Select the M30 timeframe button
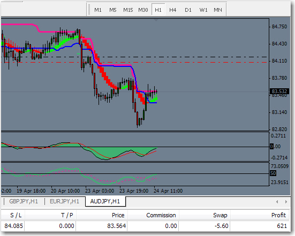The width and height of the screenshot is (295, 236). (143, 10)
